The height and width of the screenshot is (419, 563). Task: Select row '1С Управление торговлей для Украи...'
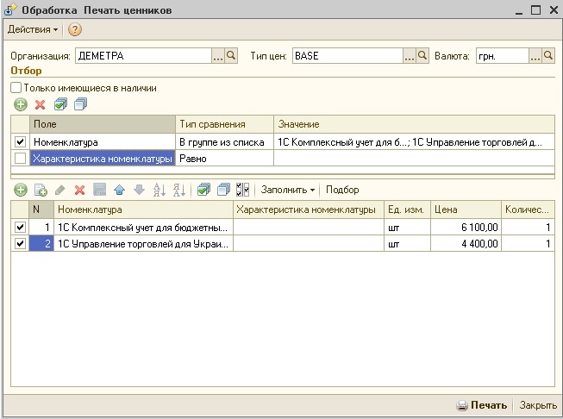pyautogui.click(x=283, y=244)
